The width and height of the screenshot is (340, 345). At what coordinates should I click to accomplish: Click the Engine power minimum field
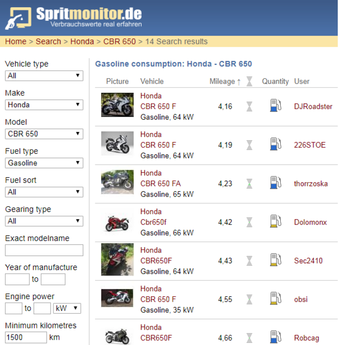[x=14, y=308]
